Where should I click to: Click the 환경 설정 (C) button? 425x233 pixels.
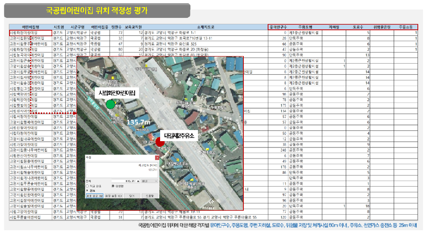pos(114,196)
